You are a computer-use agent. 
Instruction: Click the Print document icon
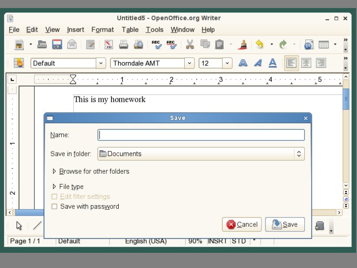point(124,44)
